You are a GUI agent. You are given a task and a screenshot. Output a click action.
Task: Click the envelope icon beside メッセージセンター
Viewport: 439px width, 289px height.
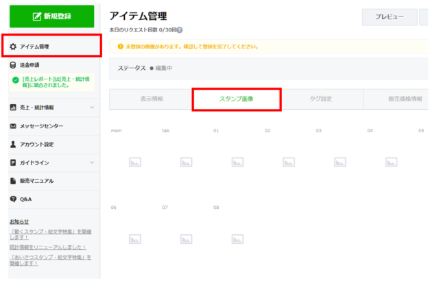click(13, 126)
